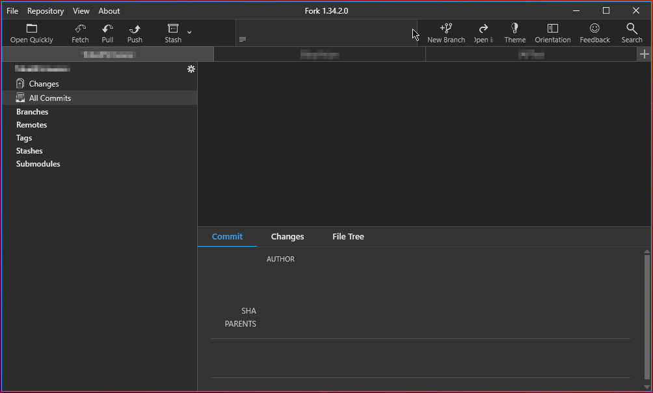Click the PARENTS label

(240, 324)
